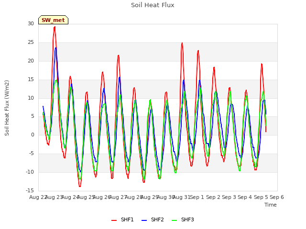Click the Aug 28 x-axis tick label
The width and height of the screenshot is (306, 229).
[134, 197]
